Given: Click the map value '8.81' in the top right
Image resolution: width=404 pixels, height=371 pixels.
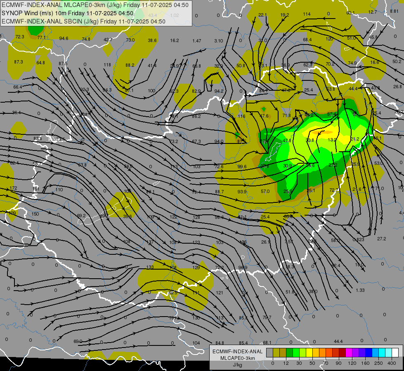Looking at the screenshot, I should pos(394,11).
